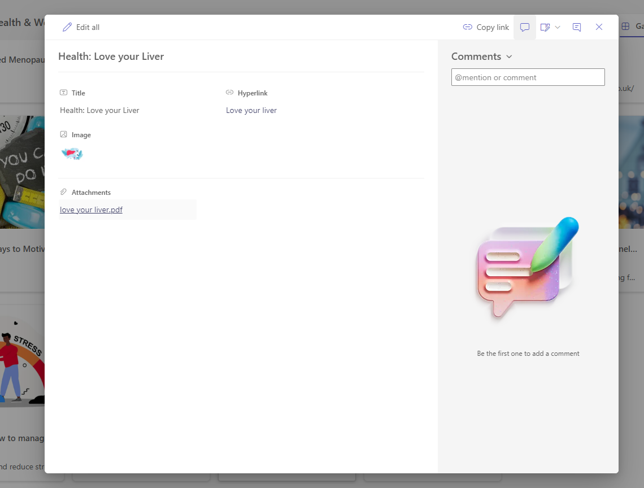Click the @mention or comment box
644x488 pixels.
(528, 77)
